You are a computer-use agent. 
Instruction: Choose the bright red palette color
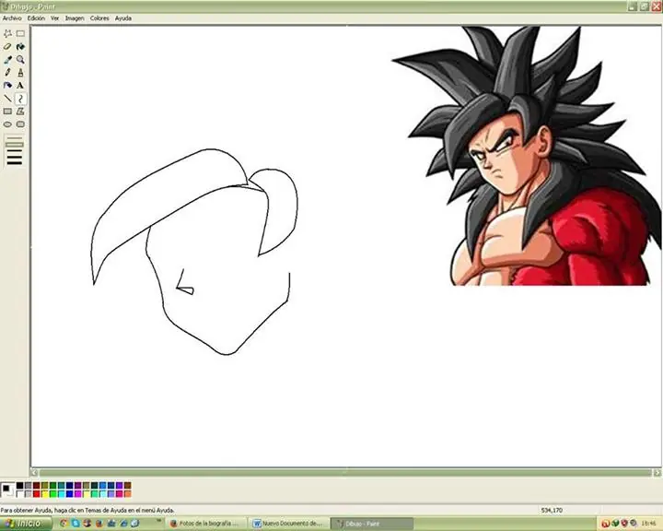[x=36, y=494]
